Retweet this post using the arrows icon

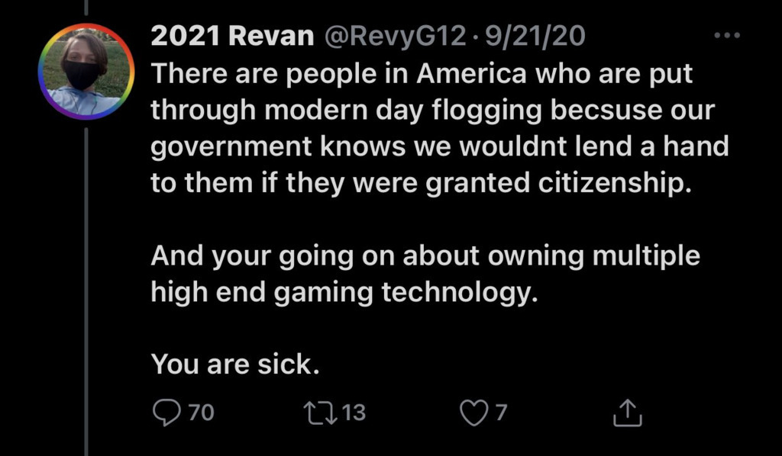(x=315, y=413)
